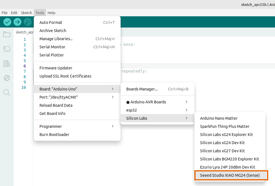Select Upload SSL Root Certificates
The width and height of the screenshot is (275, 186).
(x=77, y=76)
